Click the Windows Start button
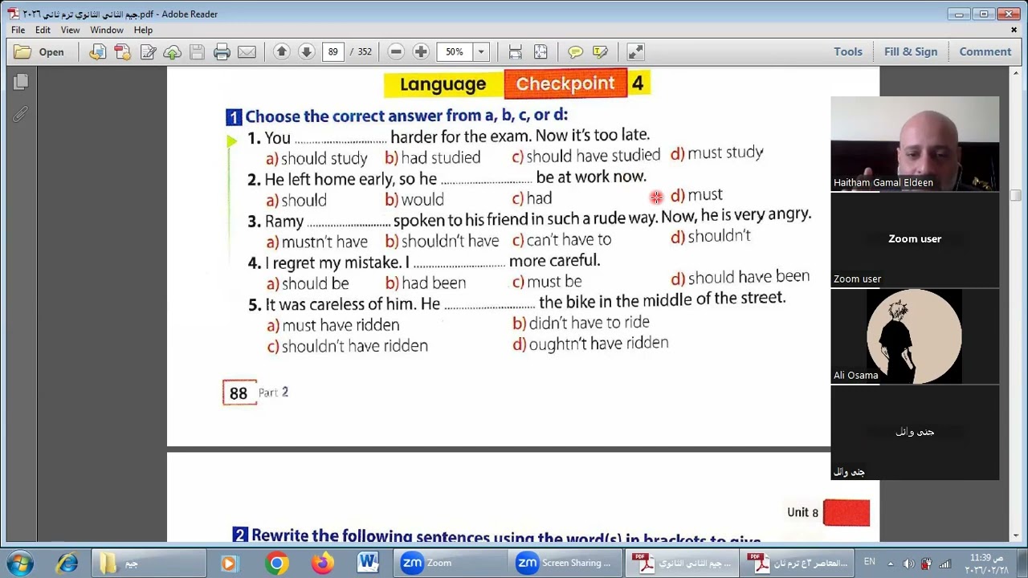 click(x=19, y=563)
